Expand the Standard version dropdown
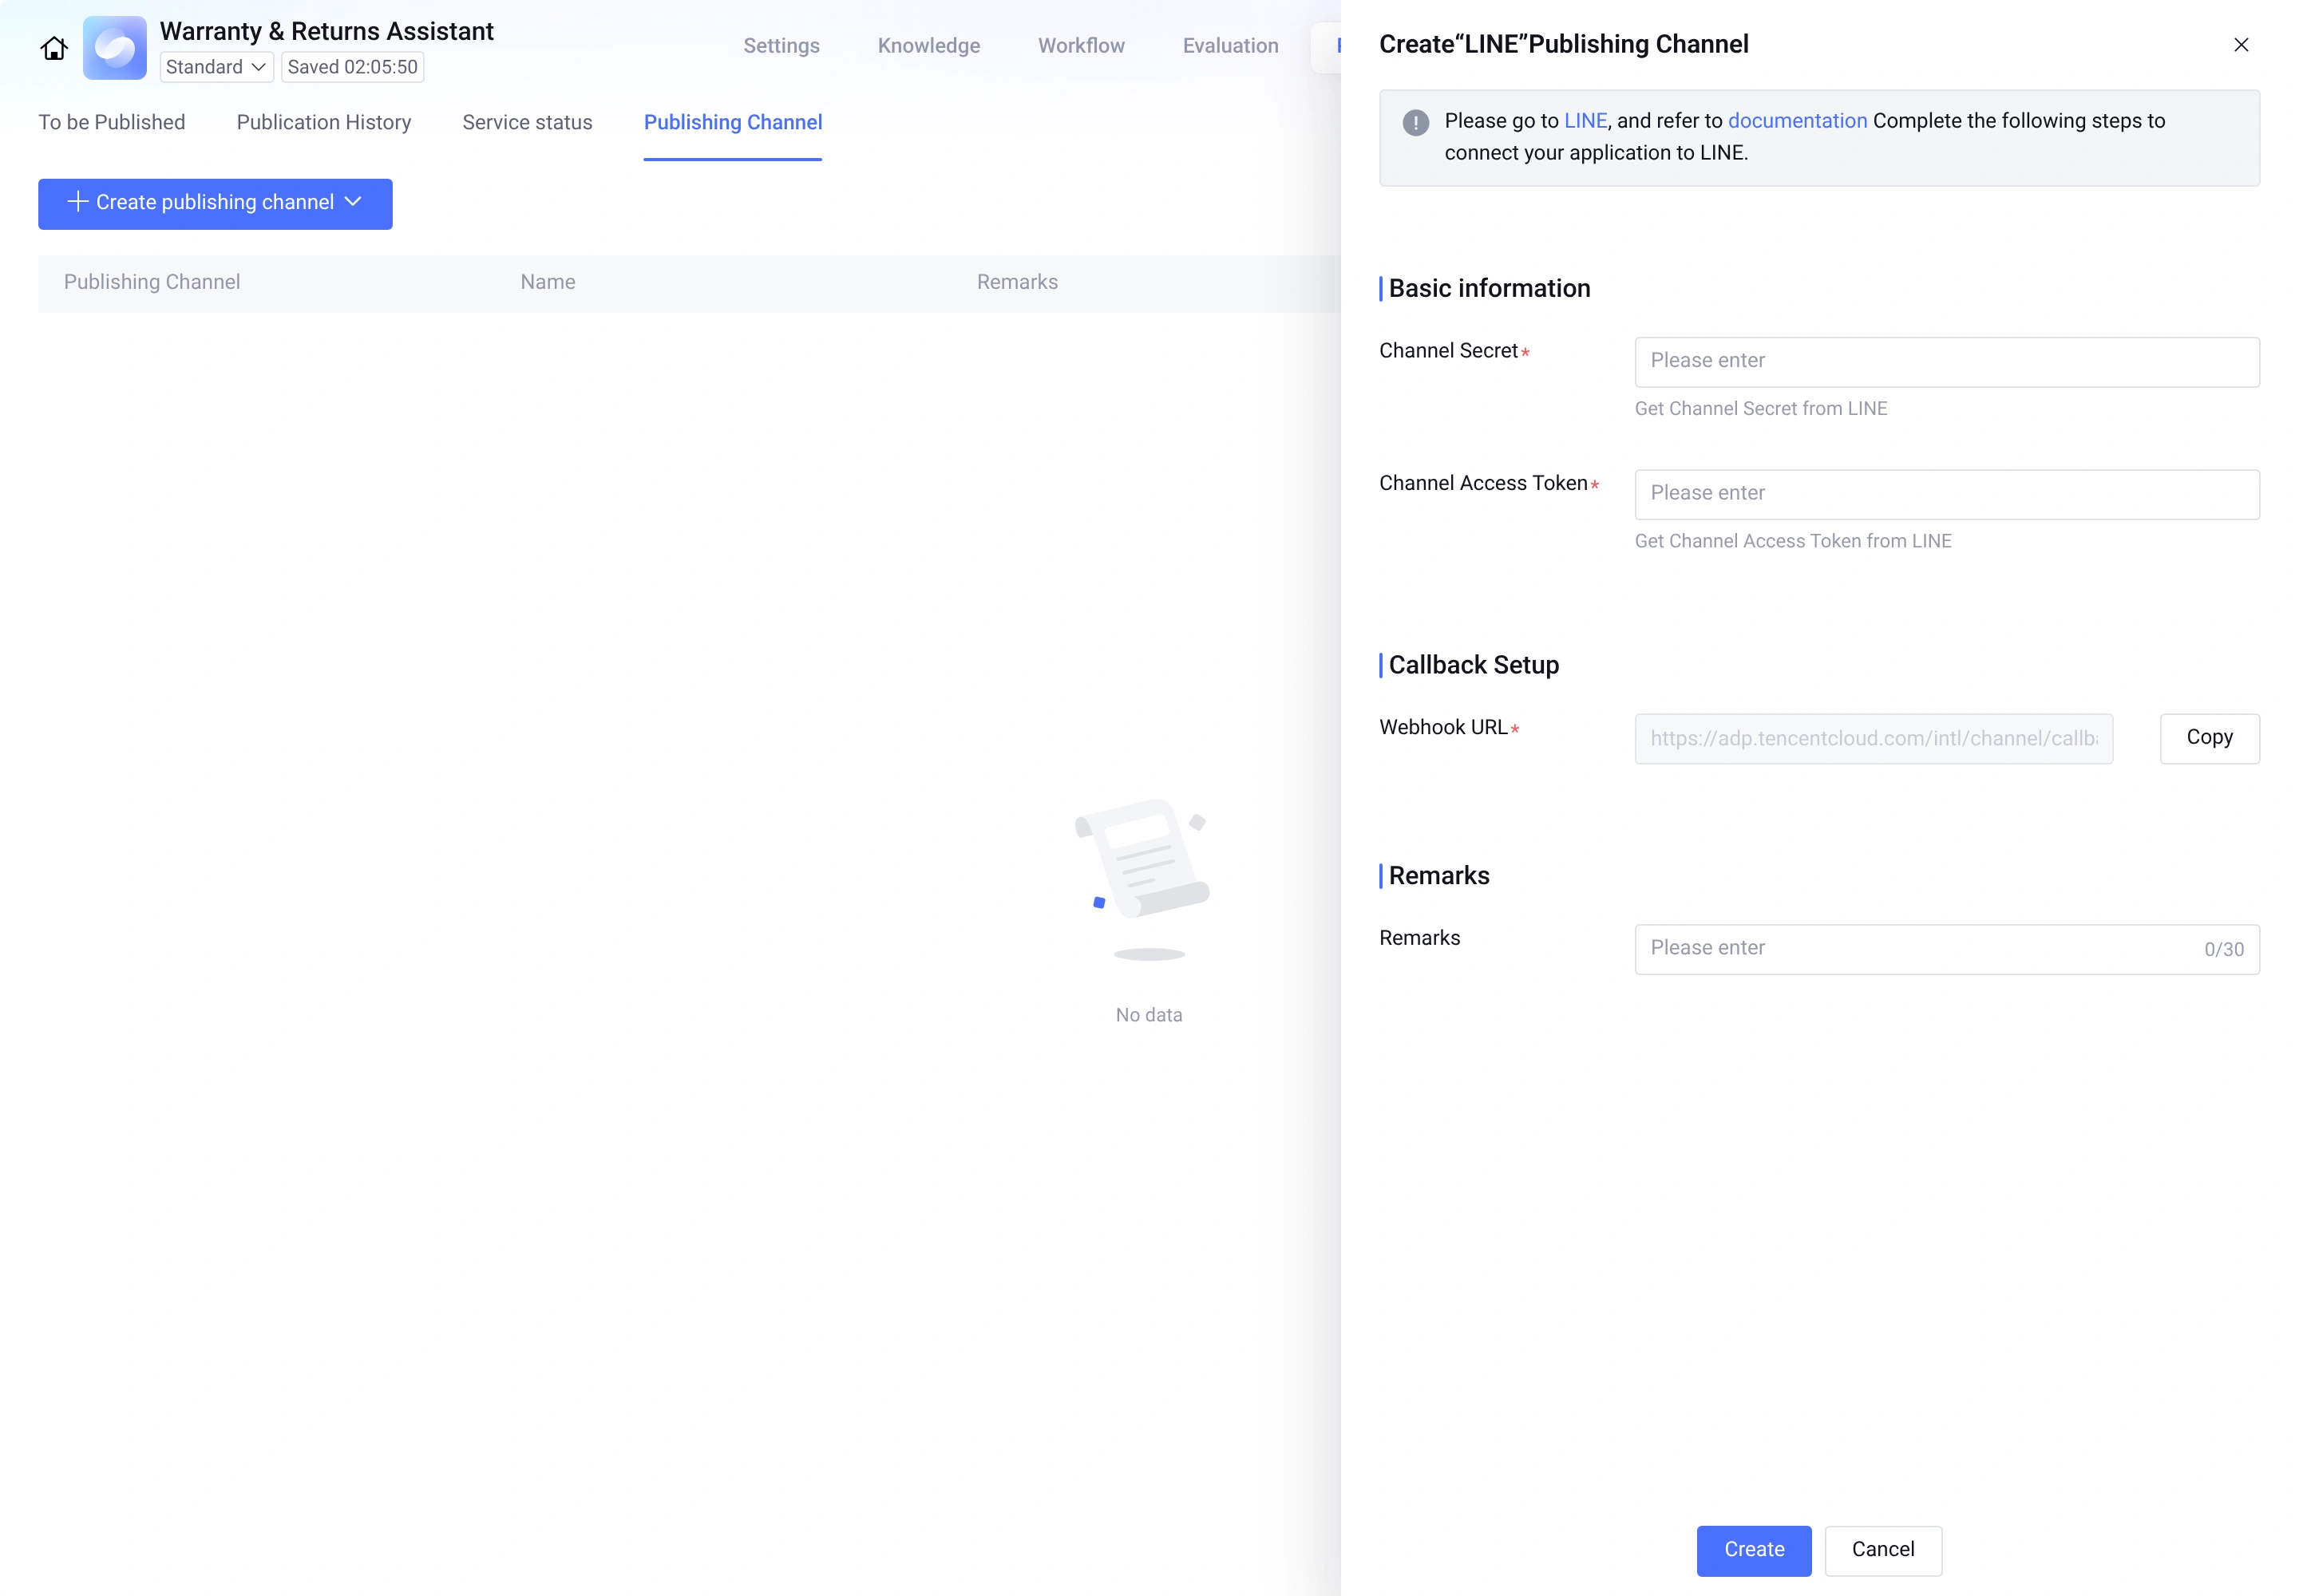 [216, 67]
